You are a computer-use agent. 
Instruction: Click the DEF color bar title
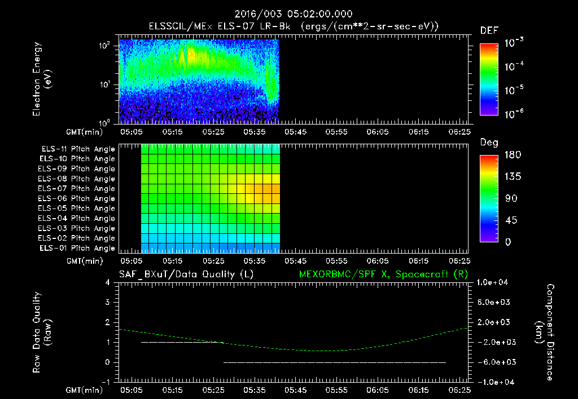click(x=489, y=30)
